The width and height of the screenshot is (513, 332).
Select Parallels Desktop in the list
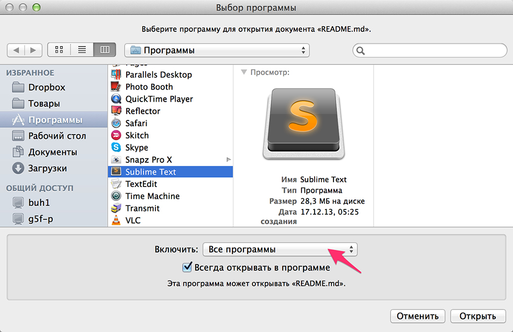tap(171, 75)
